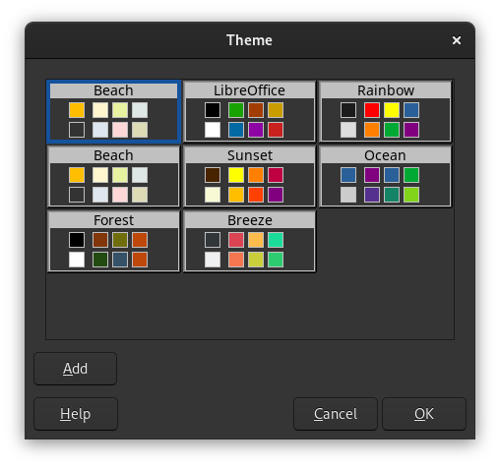Screen dimensions: 500x467
Task: Click the turquoise swatch in Breeze theme
Action: point(276,240)
